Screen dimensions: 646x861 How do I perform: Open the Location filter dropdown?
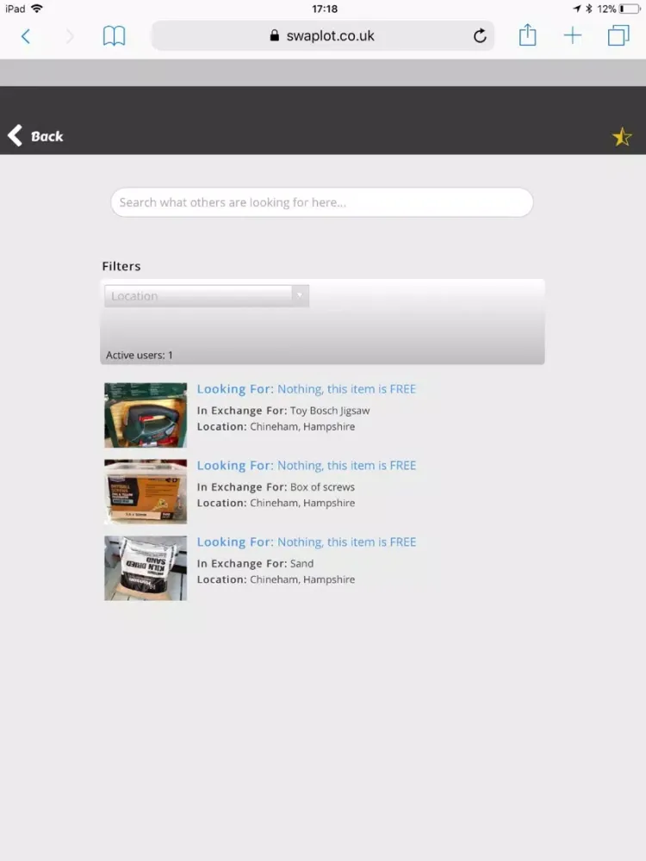coord(198,296)
